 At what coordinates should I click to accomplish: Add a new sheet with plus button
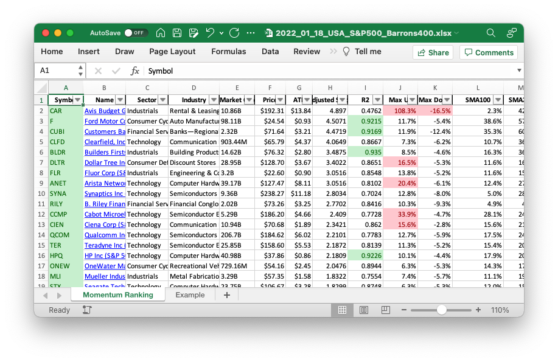tap(227, 295)
